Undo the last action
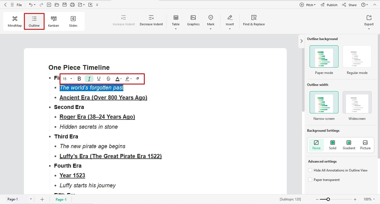Screen dimensions: 380x204 [x=30, y=5]
